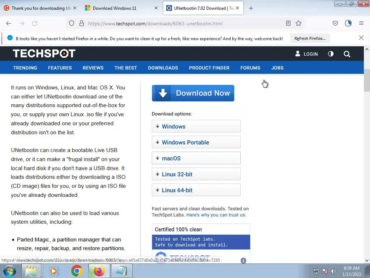This screenshot has width=370, height=278.
Task: Open the FORUMS menu
Action: [x=250, y=68]
